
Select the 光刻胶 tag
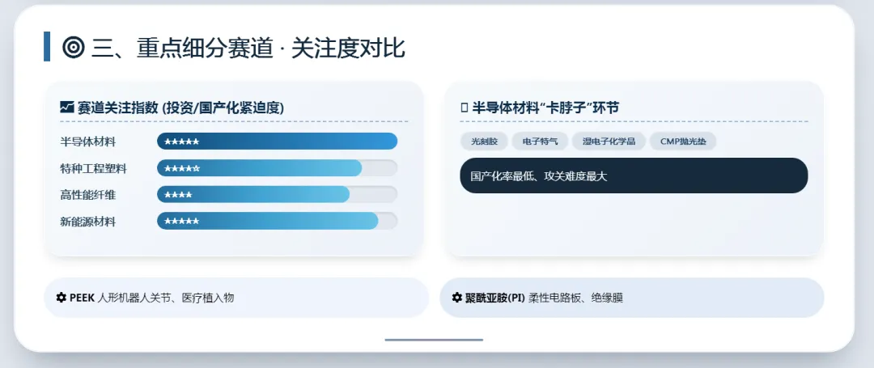point(484,142)
